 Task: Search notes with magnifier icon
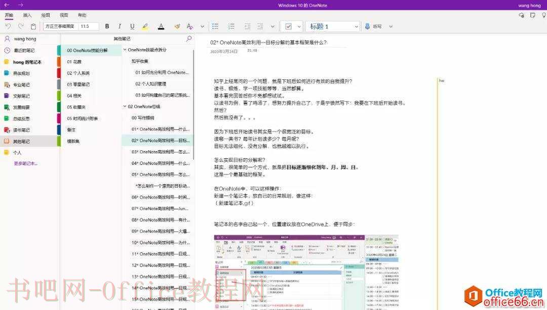(x=189, y=38)
